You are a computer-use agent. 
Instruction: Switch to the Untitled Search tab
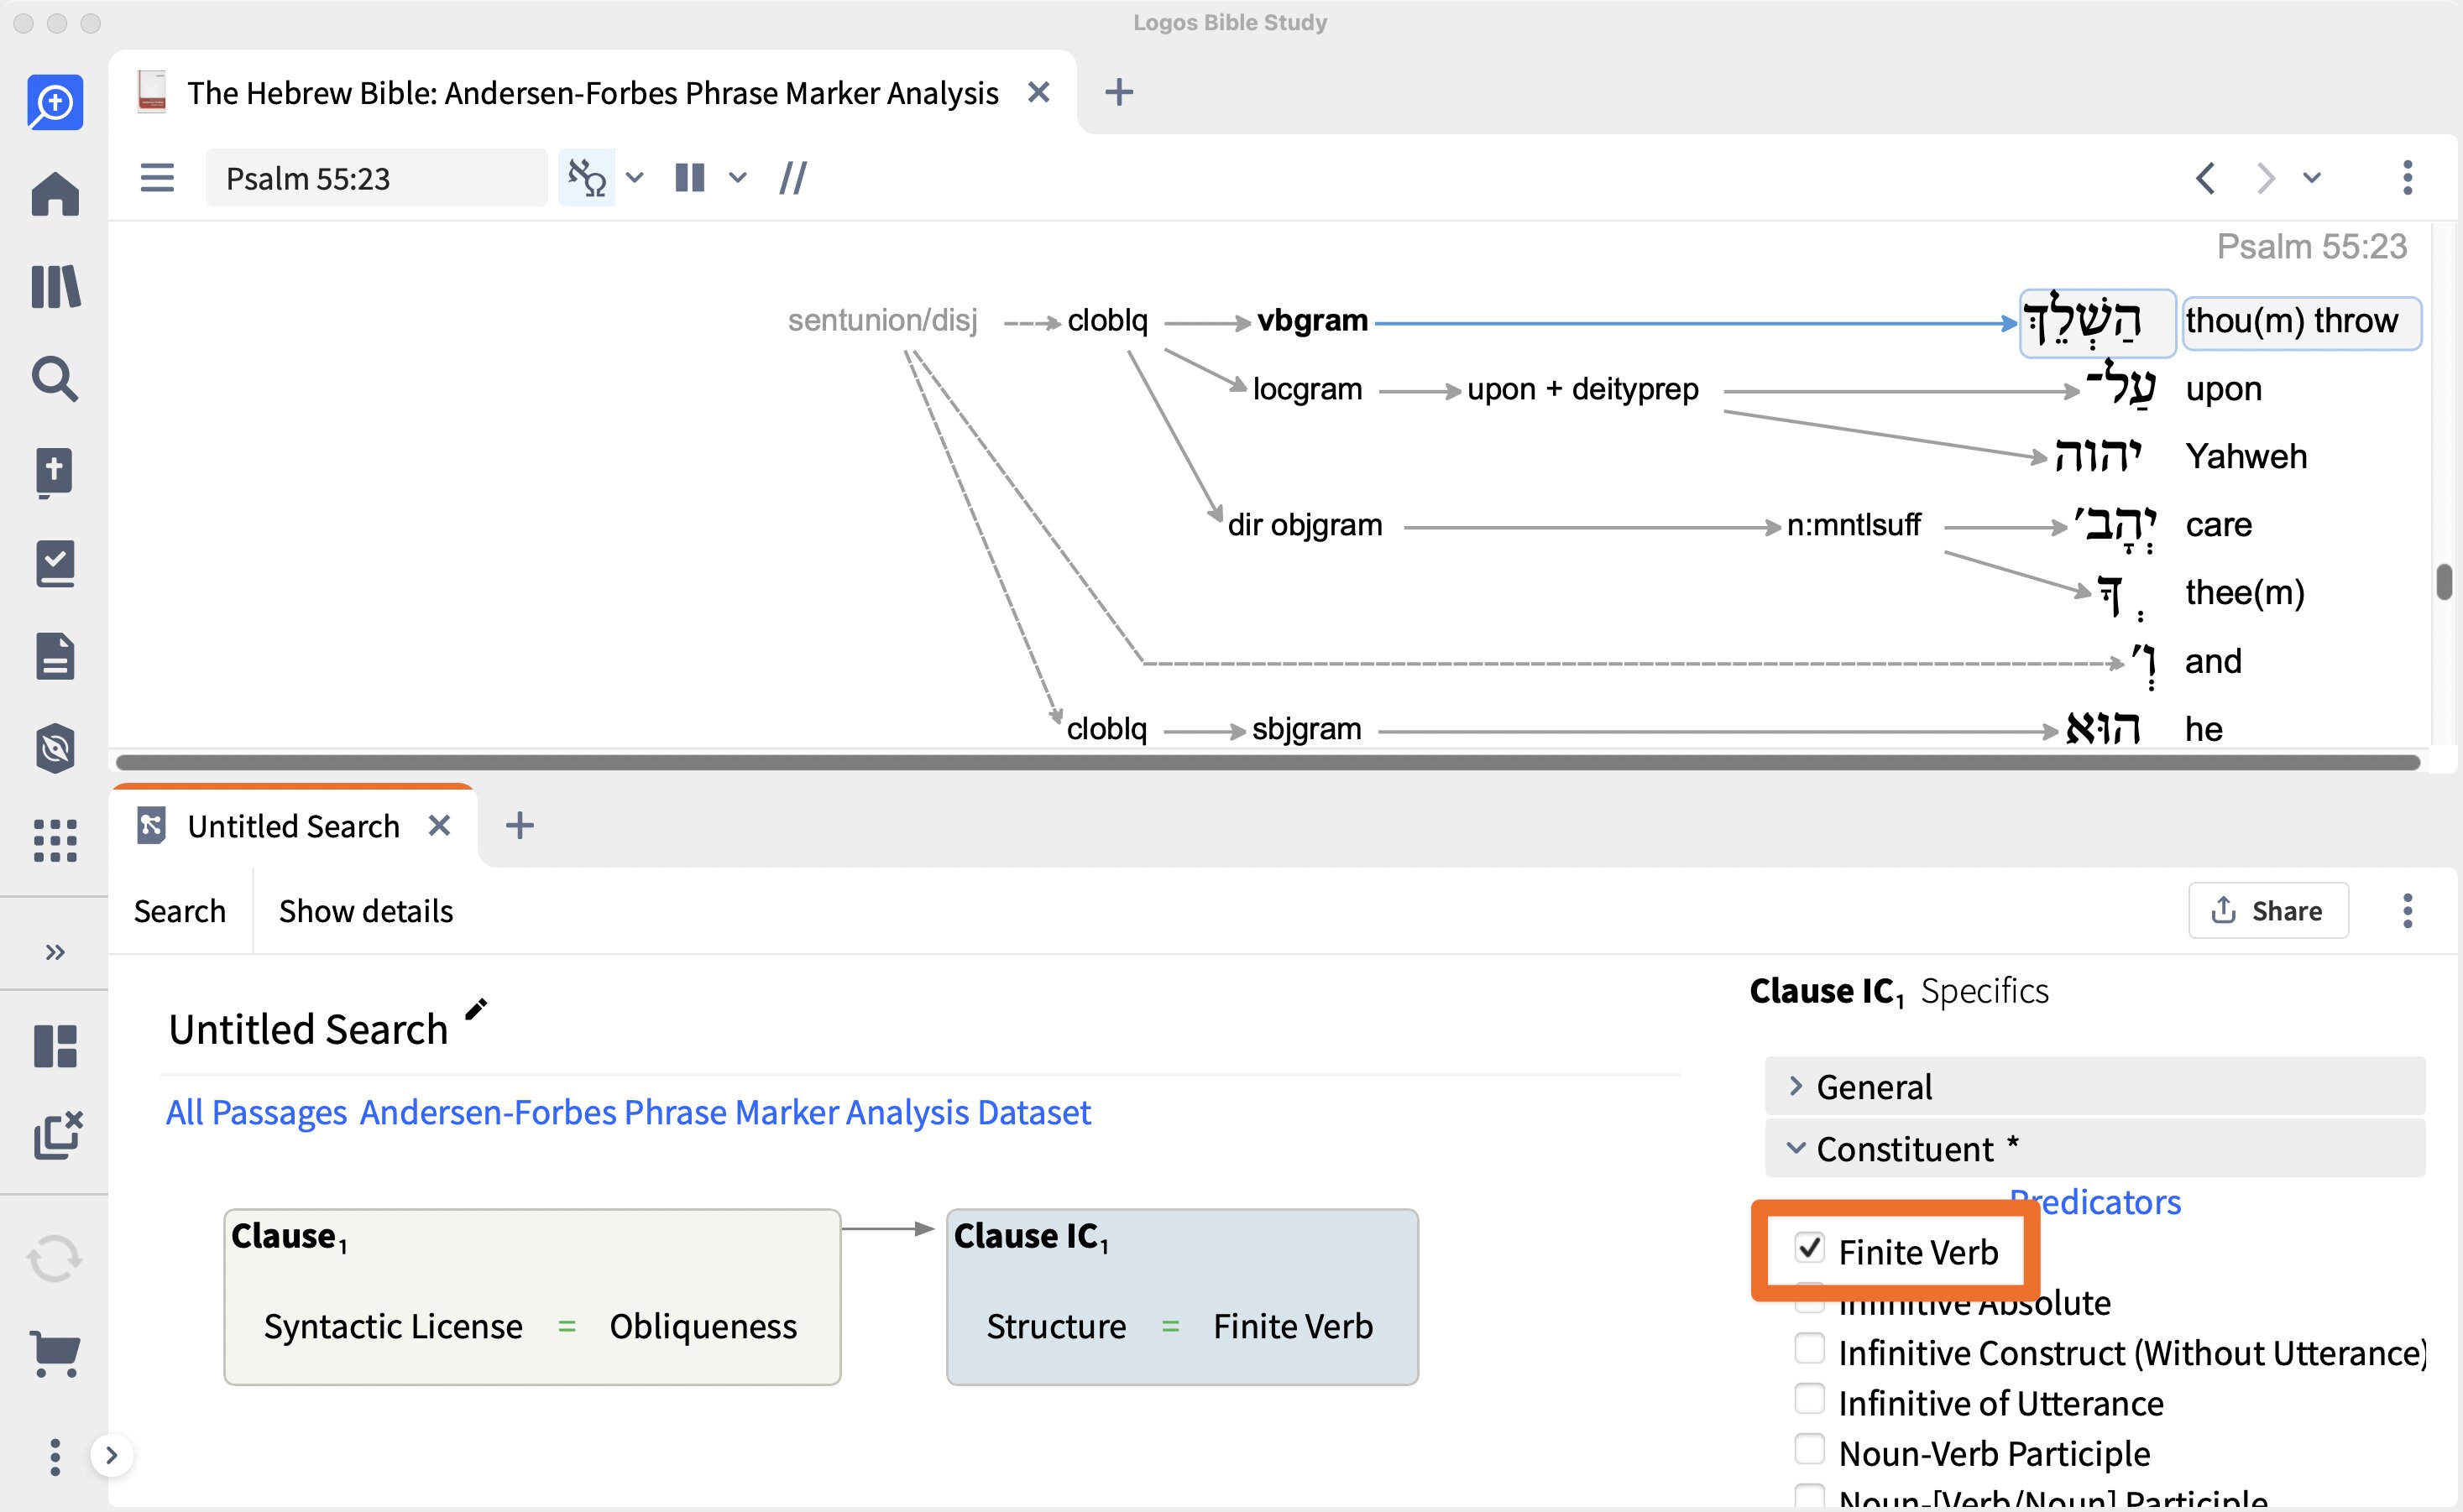(x=293, y=826)
